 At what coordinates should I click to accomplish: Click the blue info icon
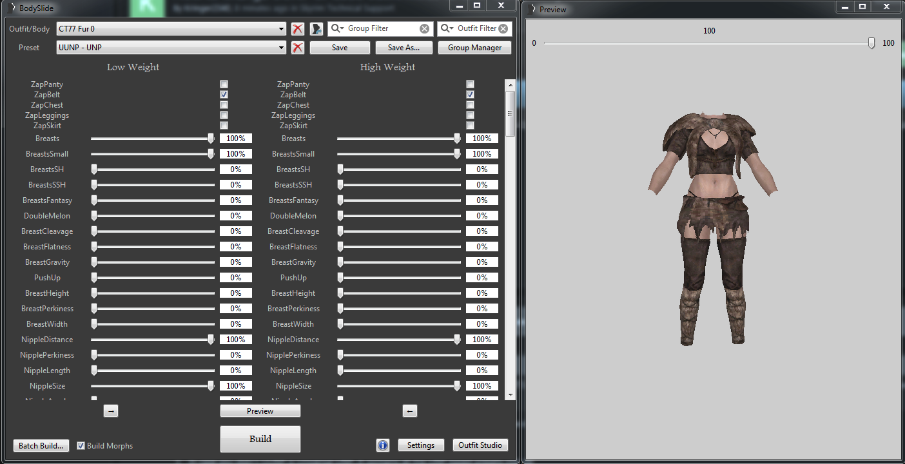tap(383, 445)
